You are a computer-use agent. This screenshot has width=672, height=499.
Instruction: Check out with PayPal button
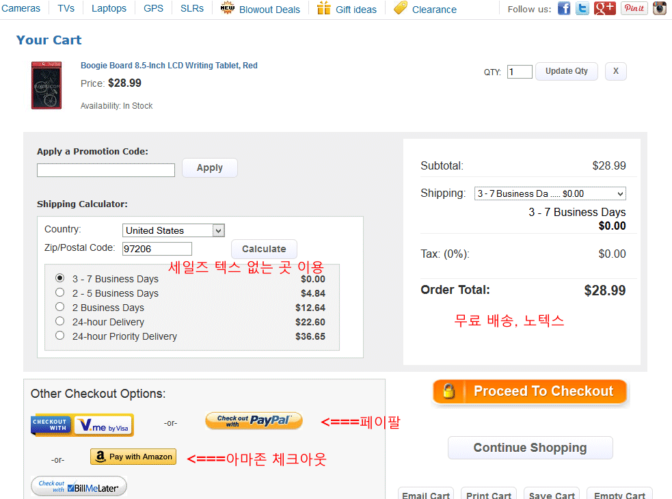(254, 420)
